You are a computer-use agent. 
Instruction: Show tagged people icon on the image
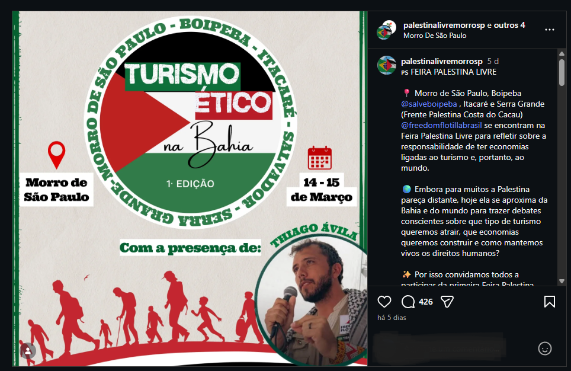click(28, 351)
